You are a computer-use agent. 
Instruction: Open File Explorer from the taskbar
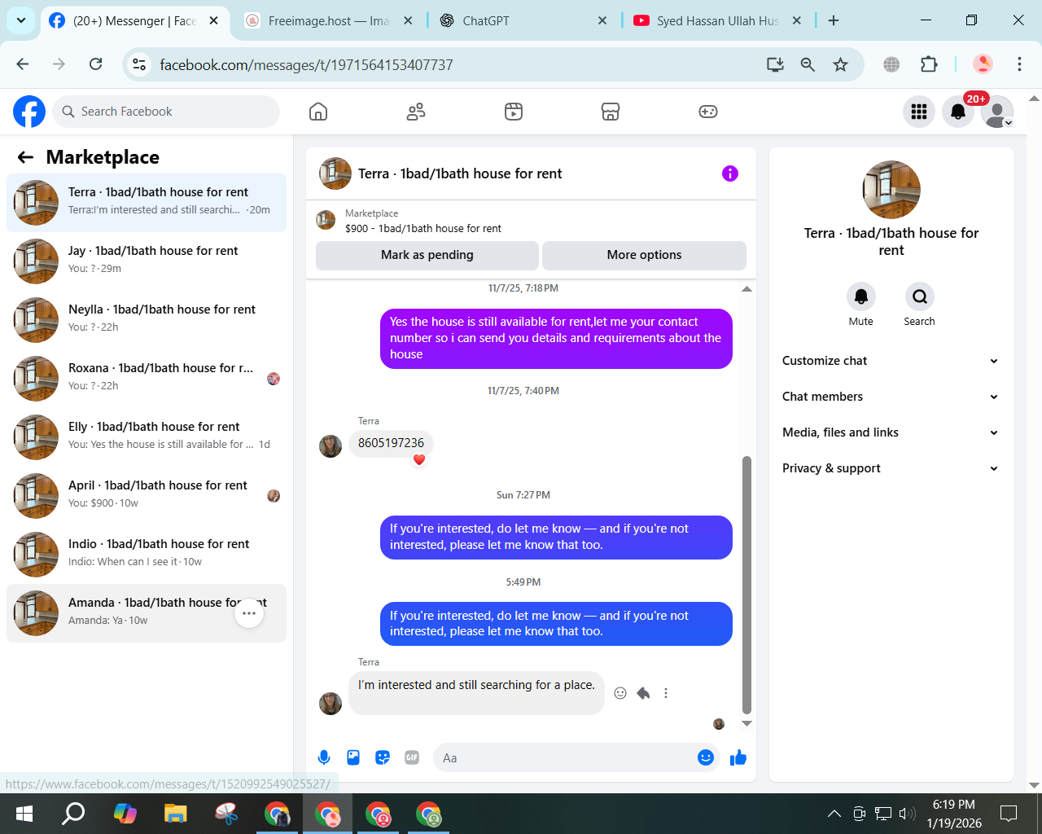click(176, 814)
